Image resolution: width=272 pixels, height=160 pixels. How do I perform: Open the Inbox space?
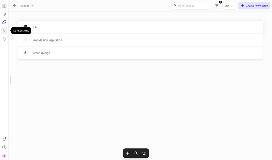[x=36, y=27]
